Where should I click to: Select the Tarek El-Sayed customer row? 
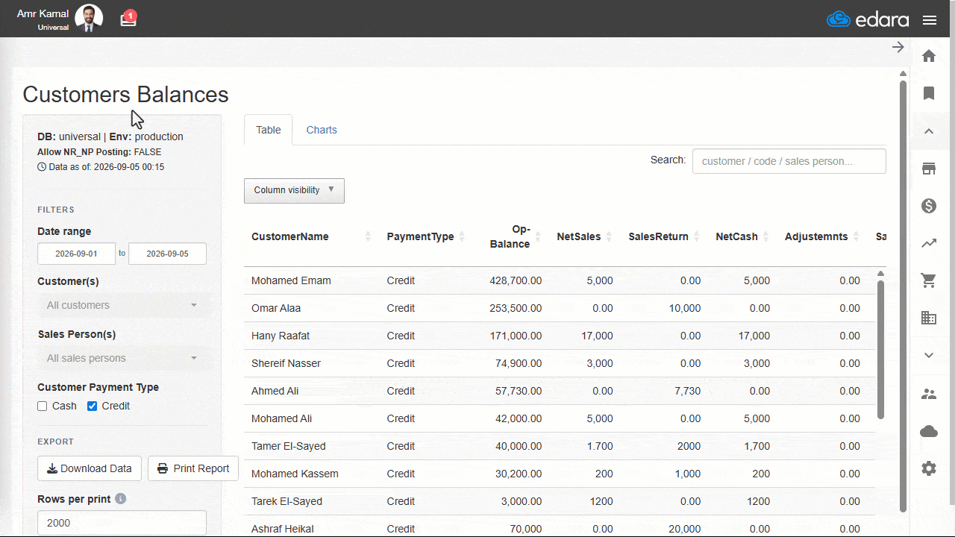(x=560, y=501)
